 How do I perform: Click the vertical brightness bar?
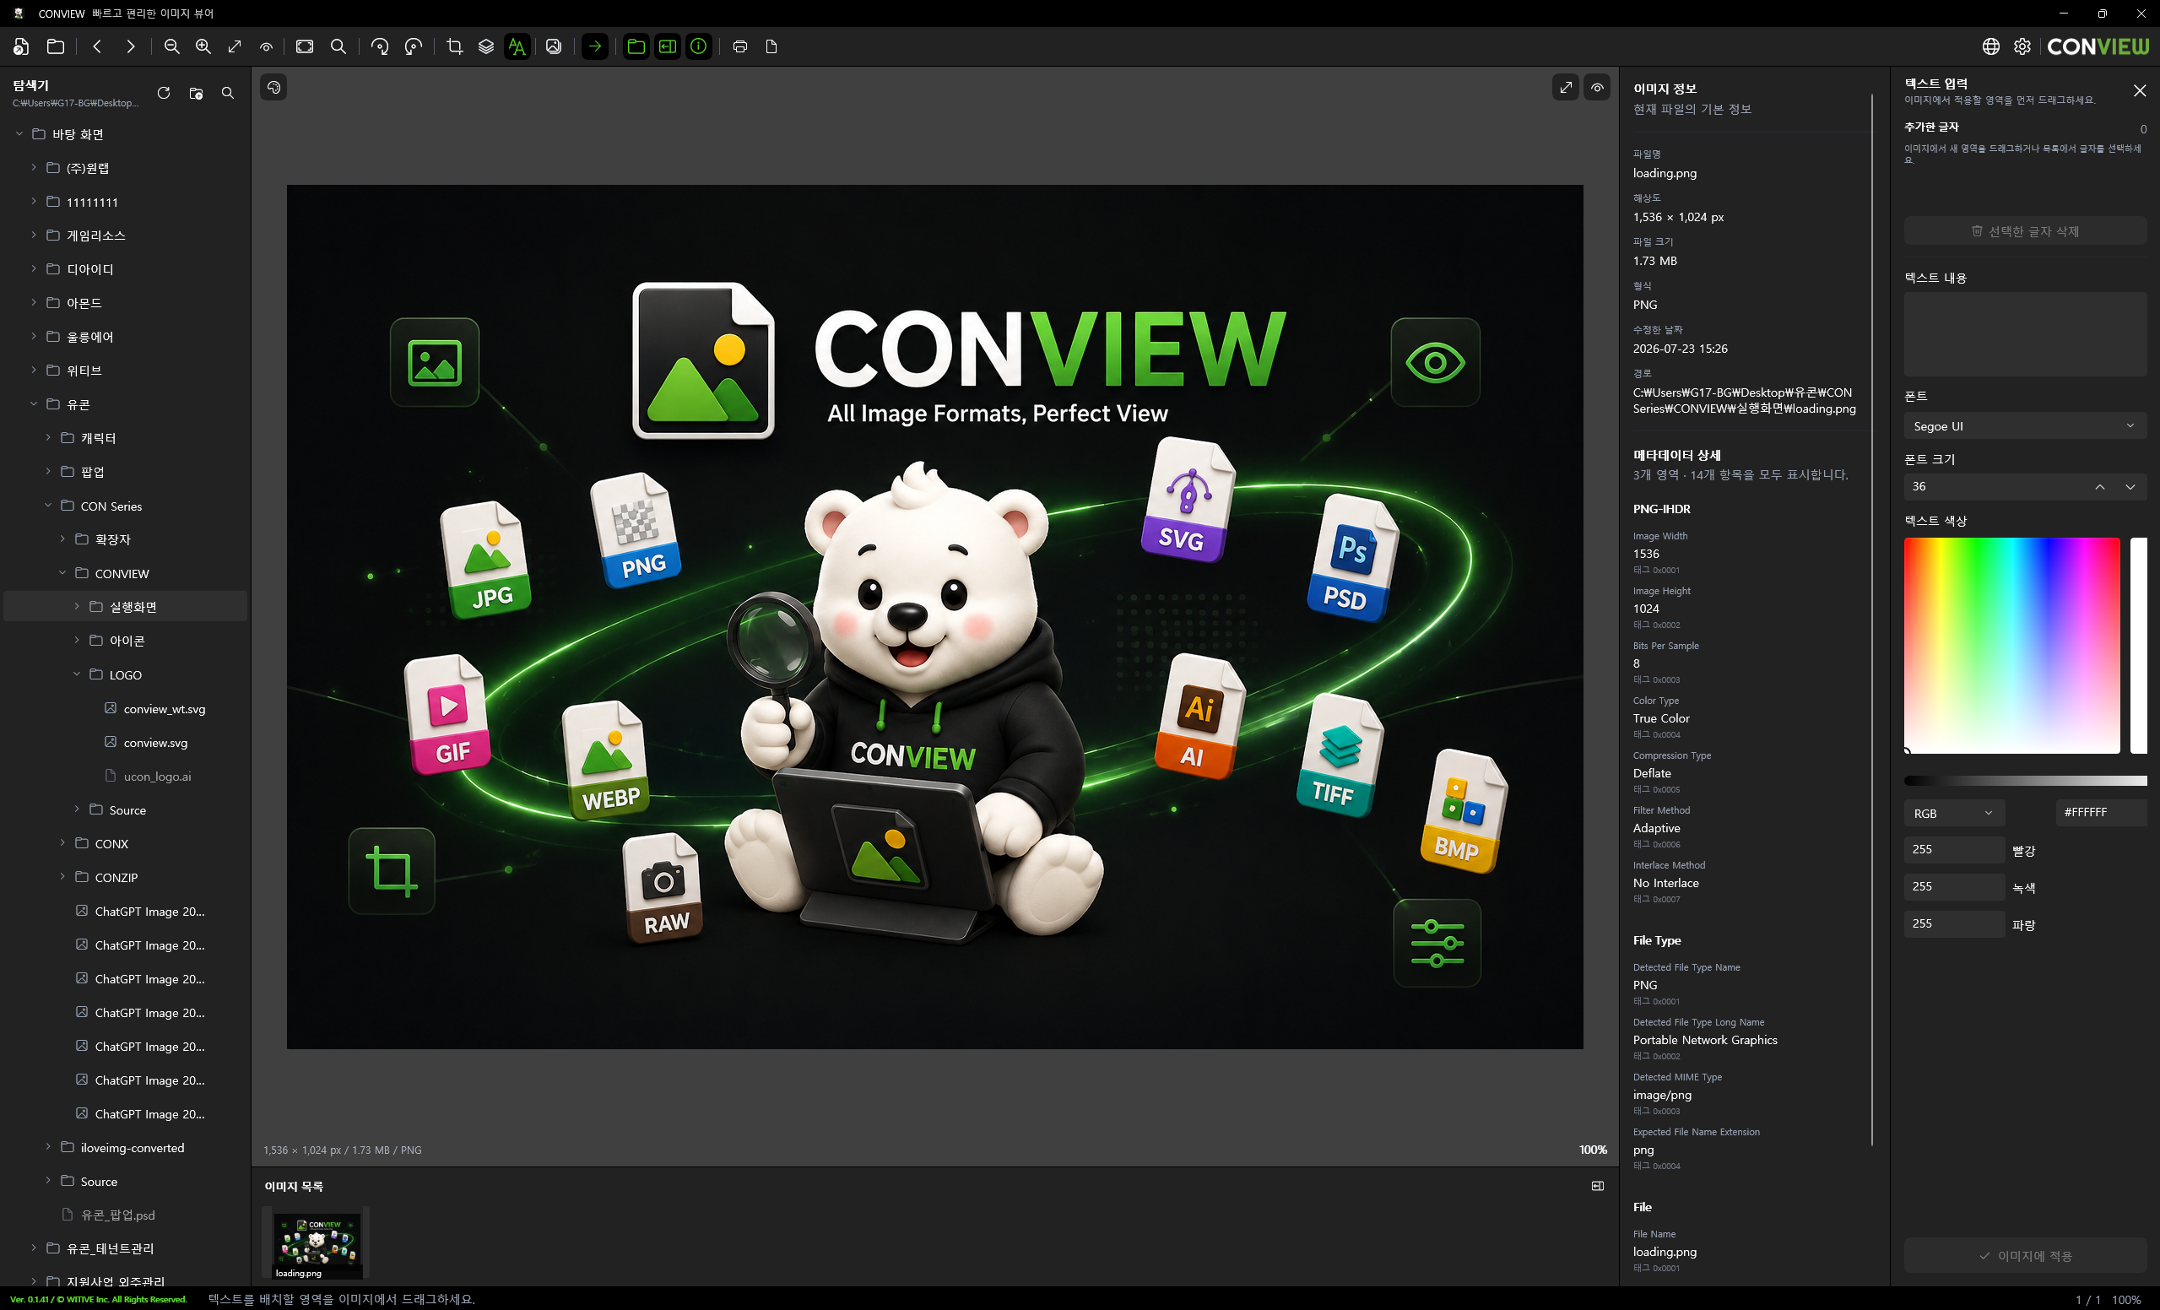(x=2139, y=646)
